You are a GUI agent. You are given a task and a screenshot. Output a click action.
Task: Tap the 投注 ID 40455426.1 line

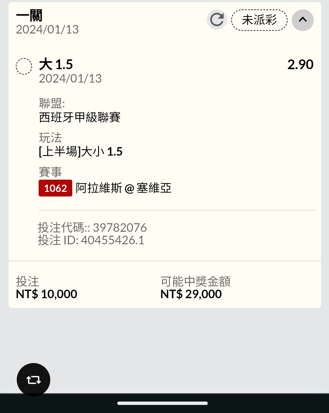(x=91, y=240)
